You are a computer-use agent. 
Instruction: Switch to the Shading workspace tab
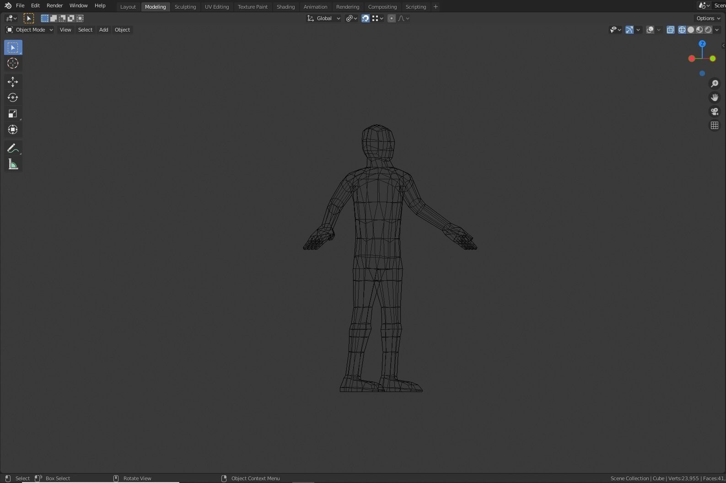[285, 7]
